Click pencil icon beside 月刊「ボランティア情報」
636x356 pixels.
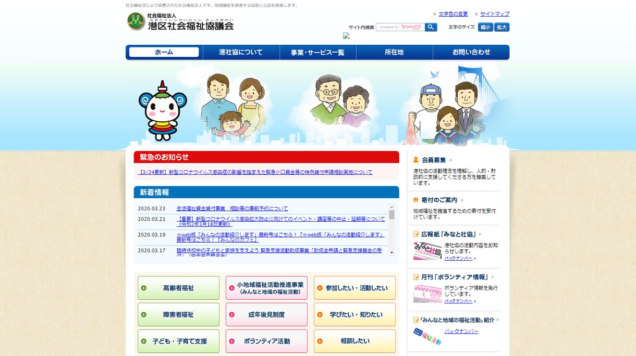point(417,277)
